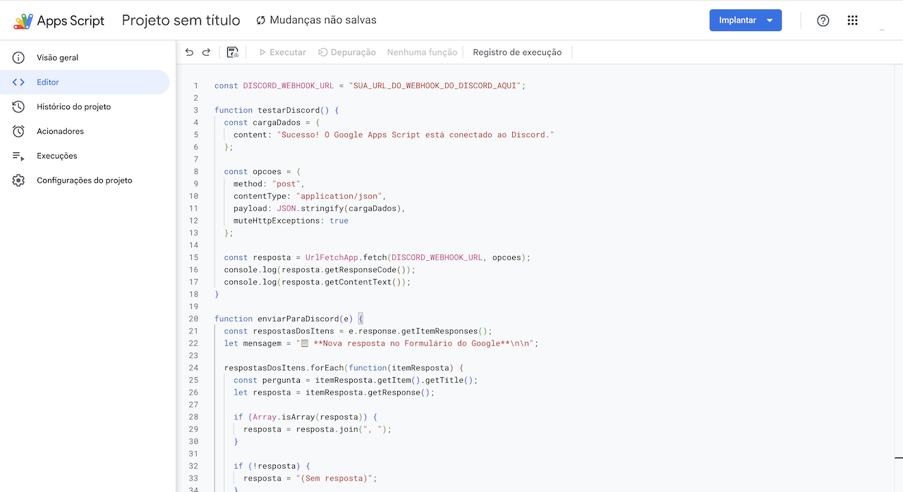The height and width of the screenshot is (492, 903).
Task: Click function enviarParaDiscord(e) declaration
Action: [x=289, y=319]
